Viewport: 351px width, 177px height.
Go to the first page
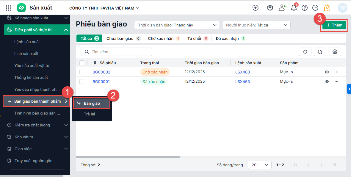(296, 165)
